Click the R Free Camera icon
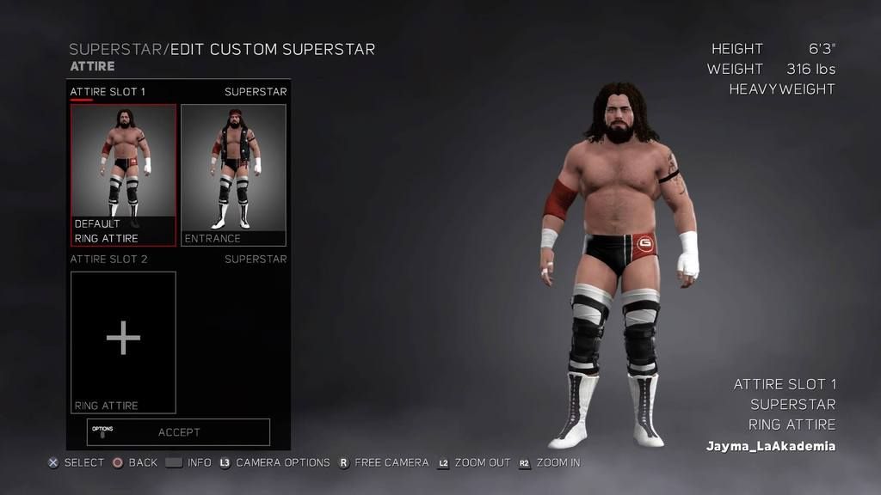881x495 pixels. 343,463
